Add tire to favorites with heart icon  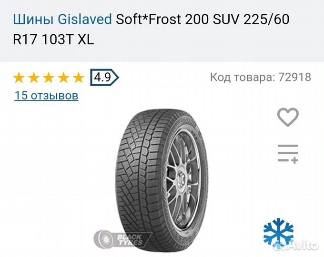[x=288, y=117]
